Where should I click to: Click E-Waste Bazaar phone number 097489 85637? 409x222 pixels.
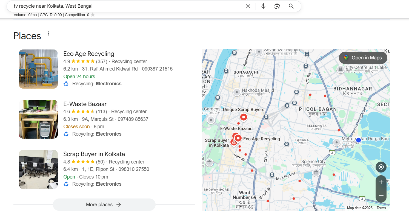pyautogui.click(x=133, y=119)
